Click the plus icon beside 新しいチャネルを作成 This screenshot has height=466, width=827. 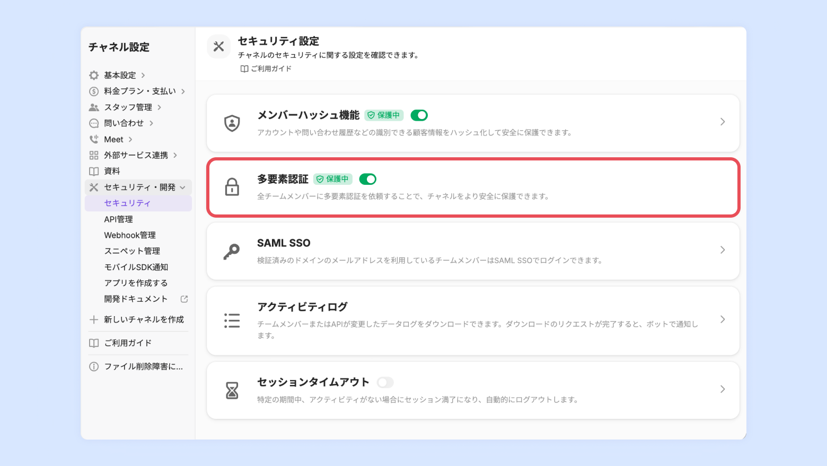[94, 319]
